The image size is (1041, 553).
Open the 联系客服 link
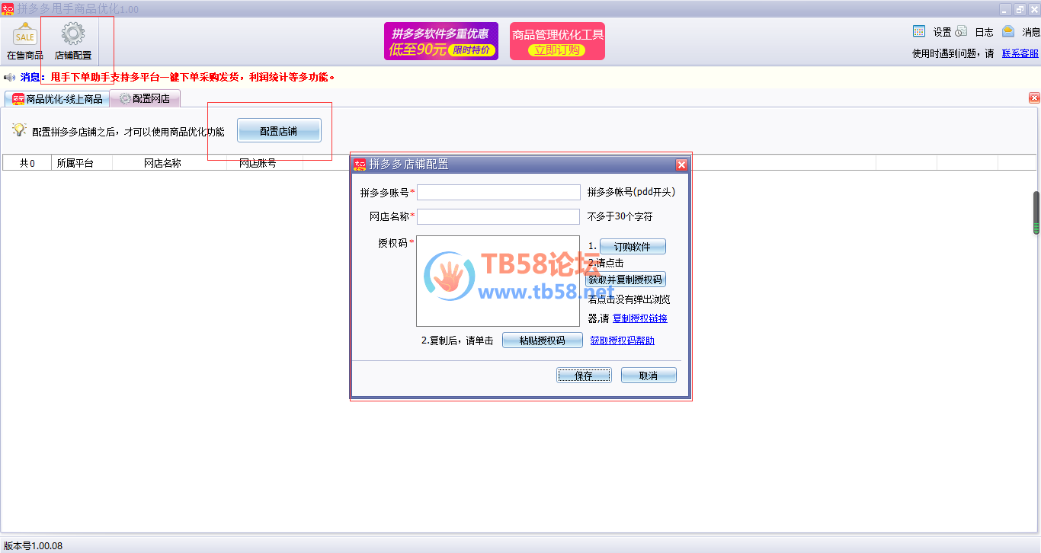pyautogui.click(x=1020, y=53)
